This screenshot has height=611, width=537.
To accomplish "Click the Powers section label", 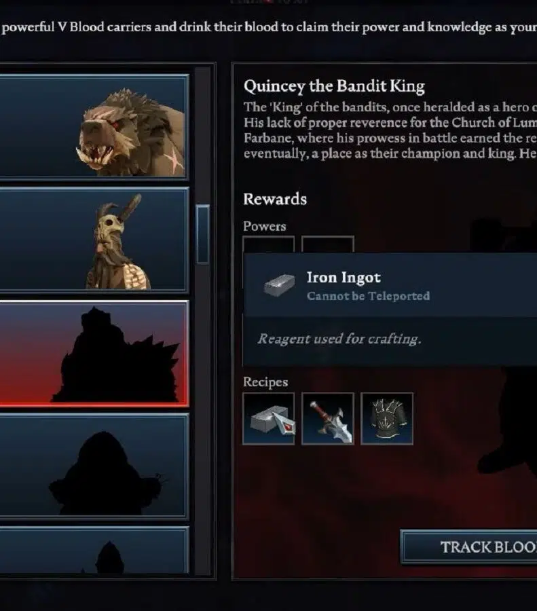I will [264, 226].
